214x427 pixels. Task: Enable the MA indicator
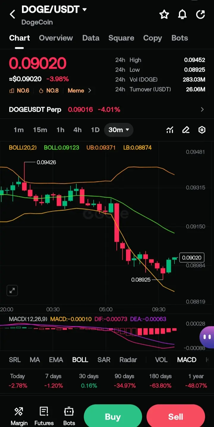click(x=35, y=360)
